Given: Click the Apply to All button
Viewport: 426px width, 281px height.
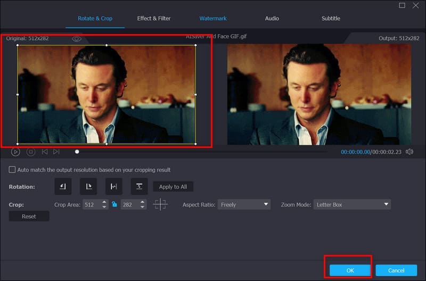Looking at the screenshot, I should click(x=173, y=187).
